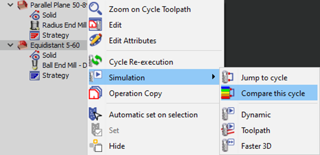Click the Ball End Mill tool icon
This screenshot has width=320, height=155.
pos(35,65)
